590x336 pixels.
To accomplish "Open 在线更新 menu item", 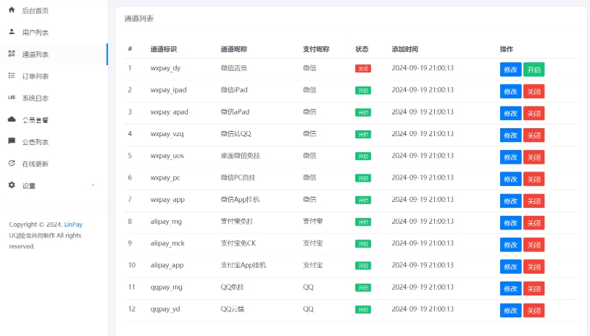I will (54, 164).
